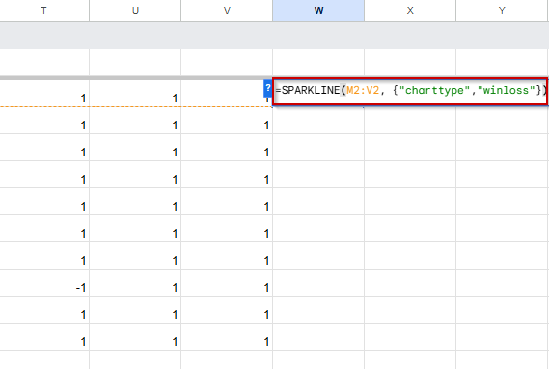Select the highlighted column W header
This screenshot has height=369, width=549.
coord(318,11)
